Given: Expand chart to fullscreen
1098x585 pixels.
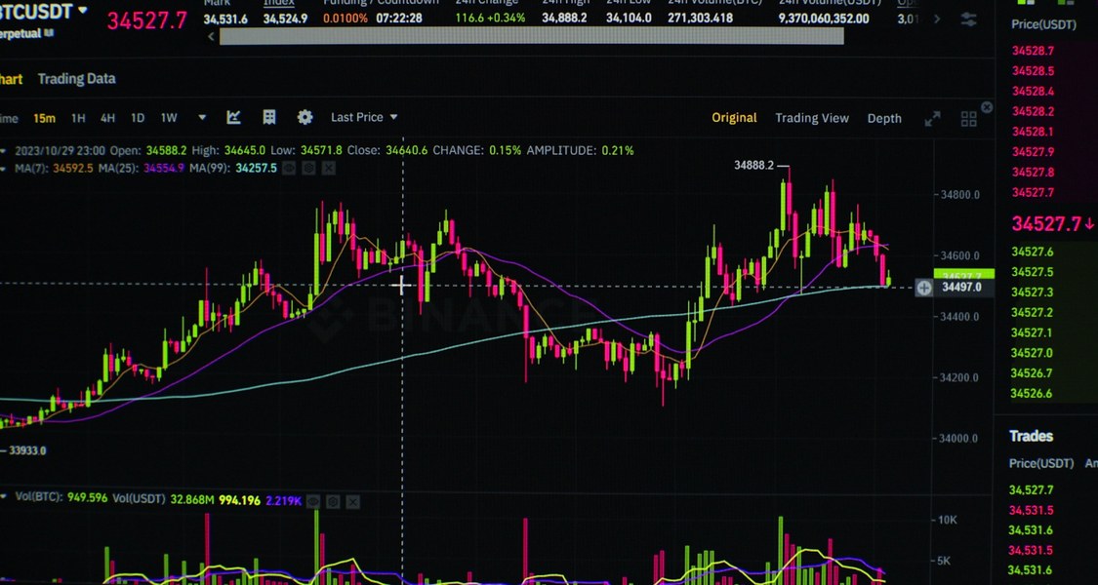Looking at the screenshot, I should pos(932,119).
